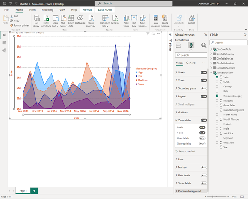Click the Save icon in title bar
This screenshot has height=199, width=248.
[x=5, y=3]
